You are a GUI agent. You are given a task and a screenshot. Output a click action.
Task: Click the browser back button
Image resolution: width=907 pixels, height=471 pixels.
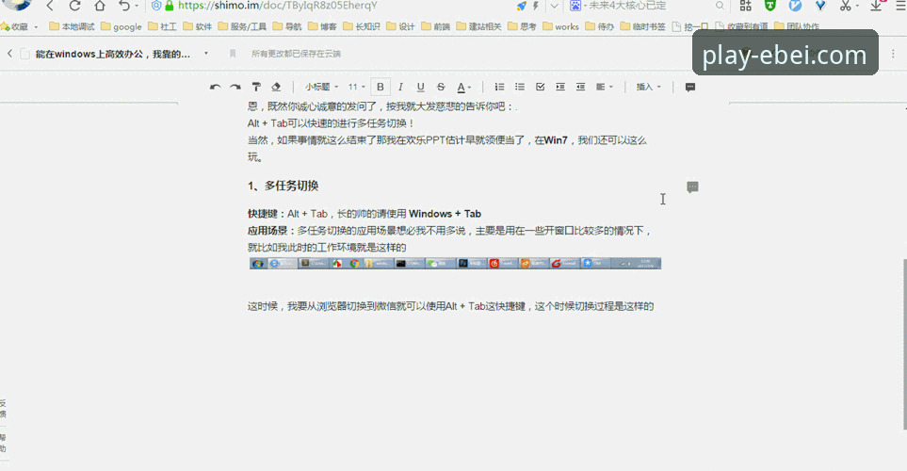click(x=50, y=6)
